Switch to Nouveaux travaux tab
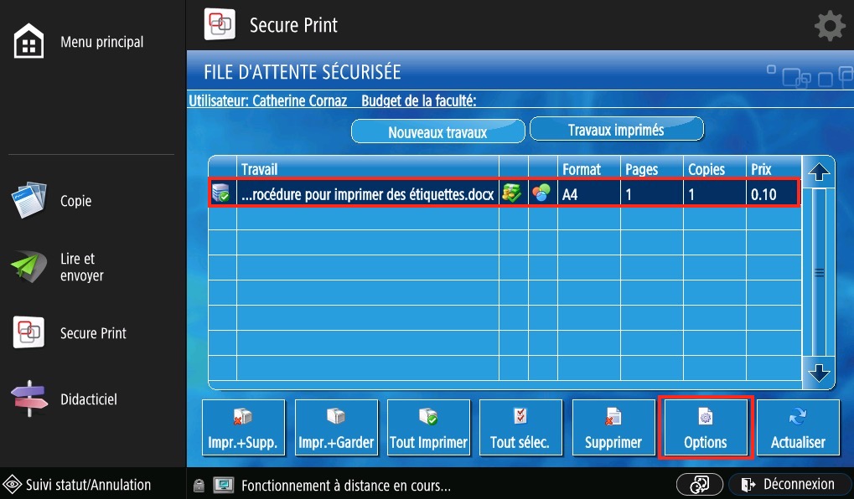Viewport: 854px width, 499px height. tap(437, 131)
